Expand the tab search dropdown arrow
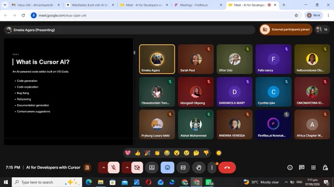The image size is (334, 187). [5, 5]
